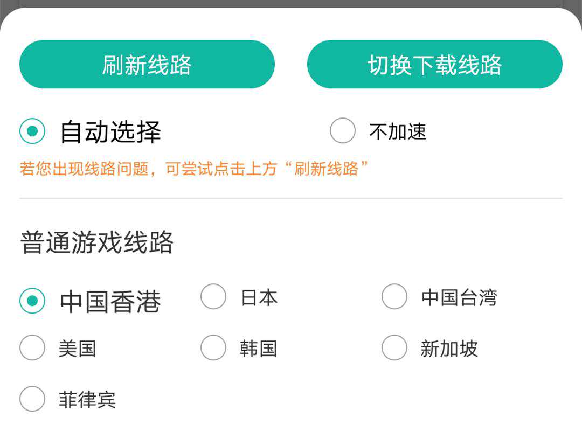Select the 菲律宾 radio circle

(32, 399)
